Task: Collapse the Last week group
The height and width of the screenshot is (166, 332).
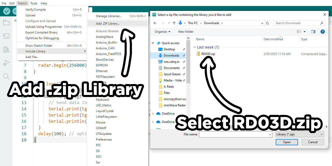Action: pos(194,47)
